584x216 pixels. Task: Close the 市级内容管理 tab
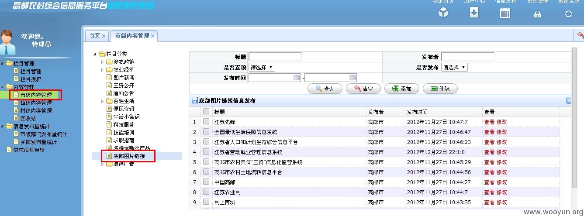[x=152, y=36]
